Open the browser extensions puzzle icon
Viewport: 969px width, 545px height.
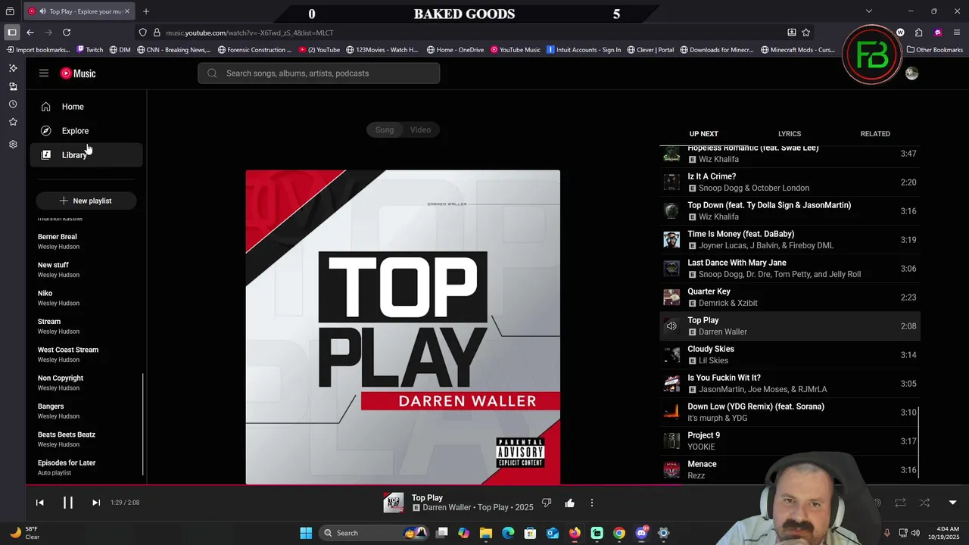tap(918, 33)
